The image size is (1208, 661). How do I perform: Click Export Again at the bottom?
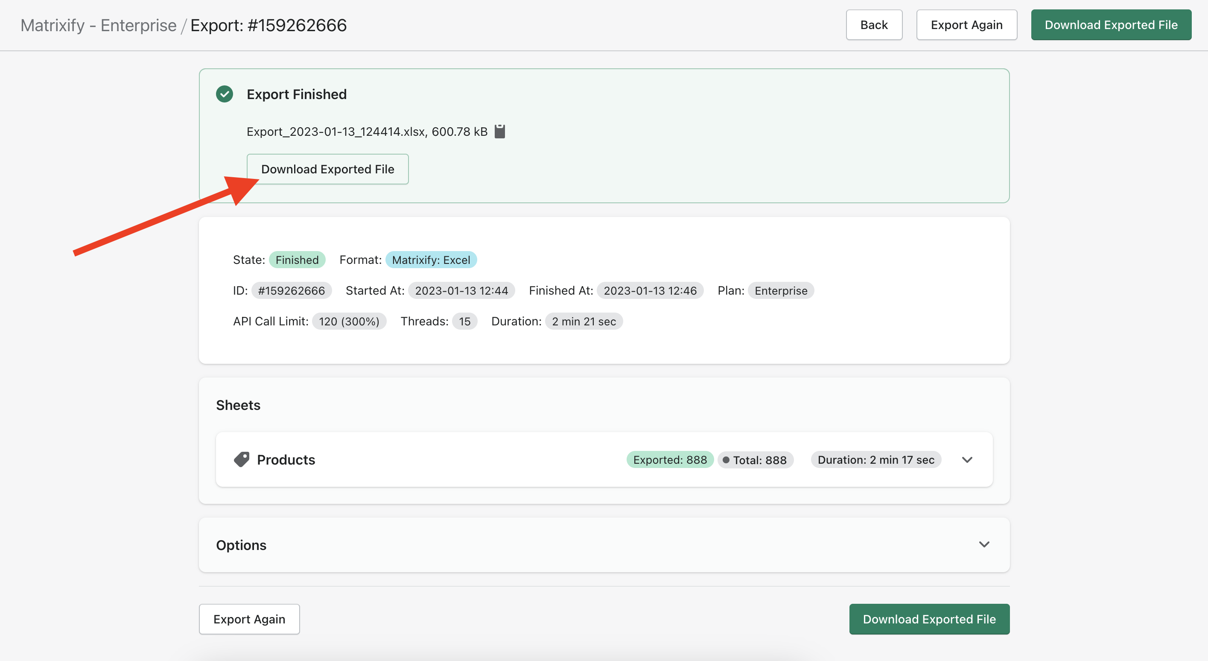249,619
